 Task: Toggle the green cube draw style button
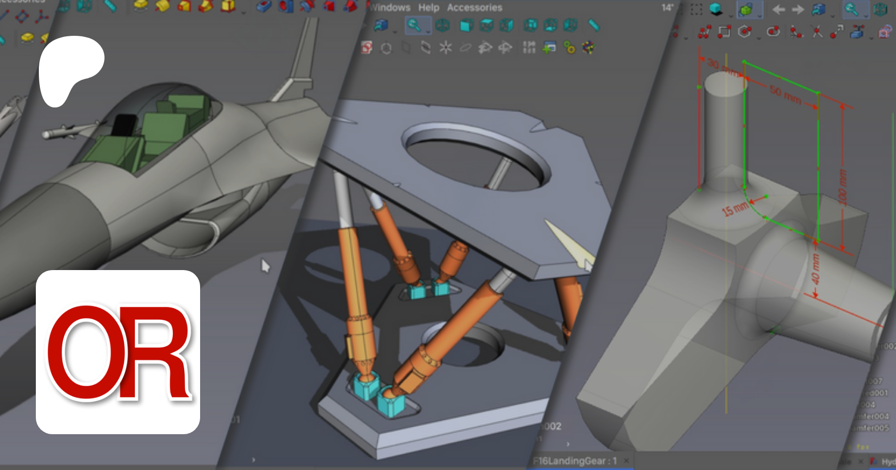click(x=746, y=9)
